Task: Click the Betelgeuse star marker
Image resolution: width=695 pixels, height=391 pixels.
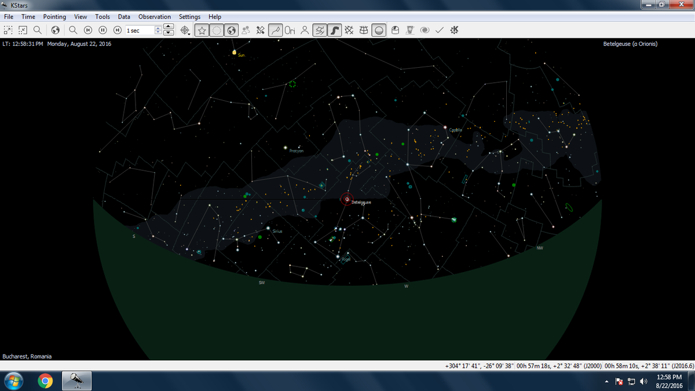Action: point(346,199)
